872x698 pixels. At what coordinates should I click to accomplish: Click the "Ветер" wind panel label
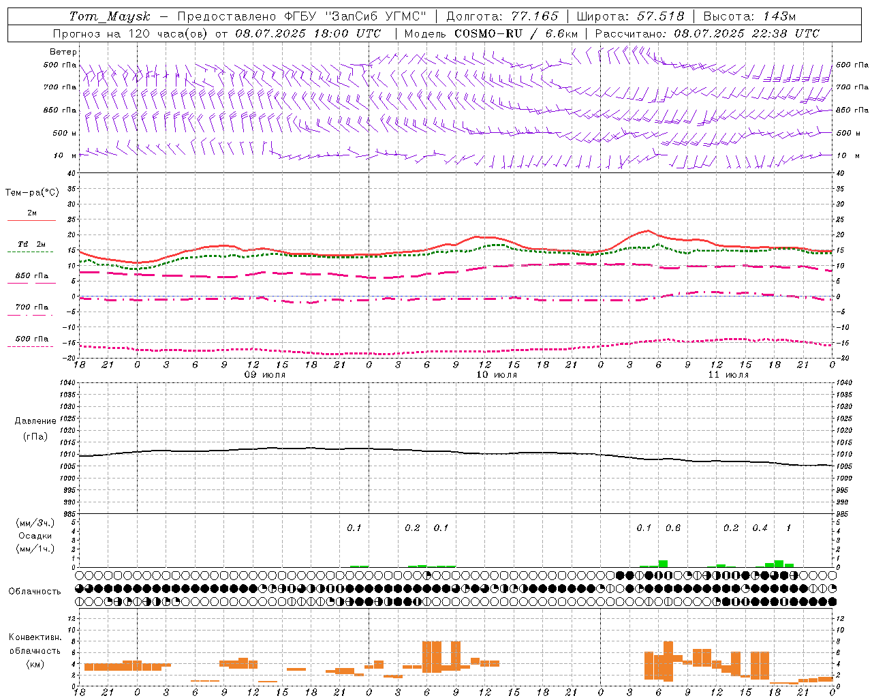(63, 52)
